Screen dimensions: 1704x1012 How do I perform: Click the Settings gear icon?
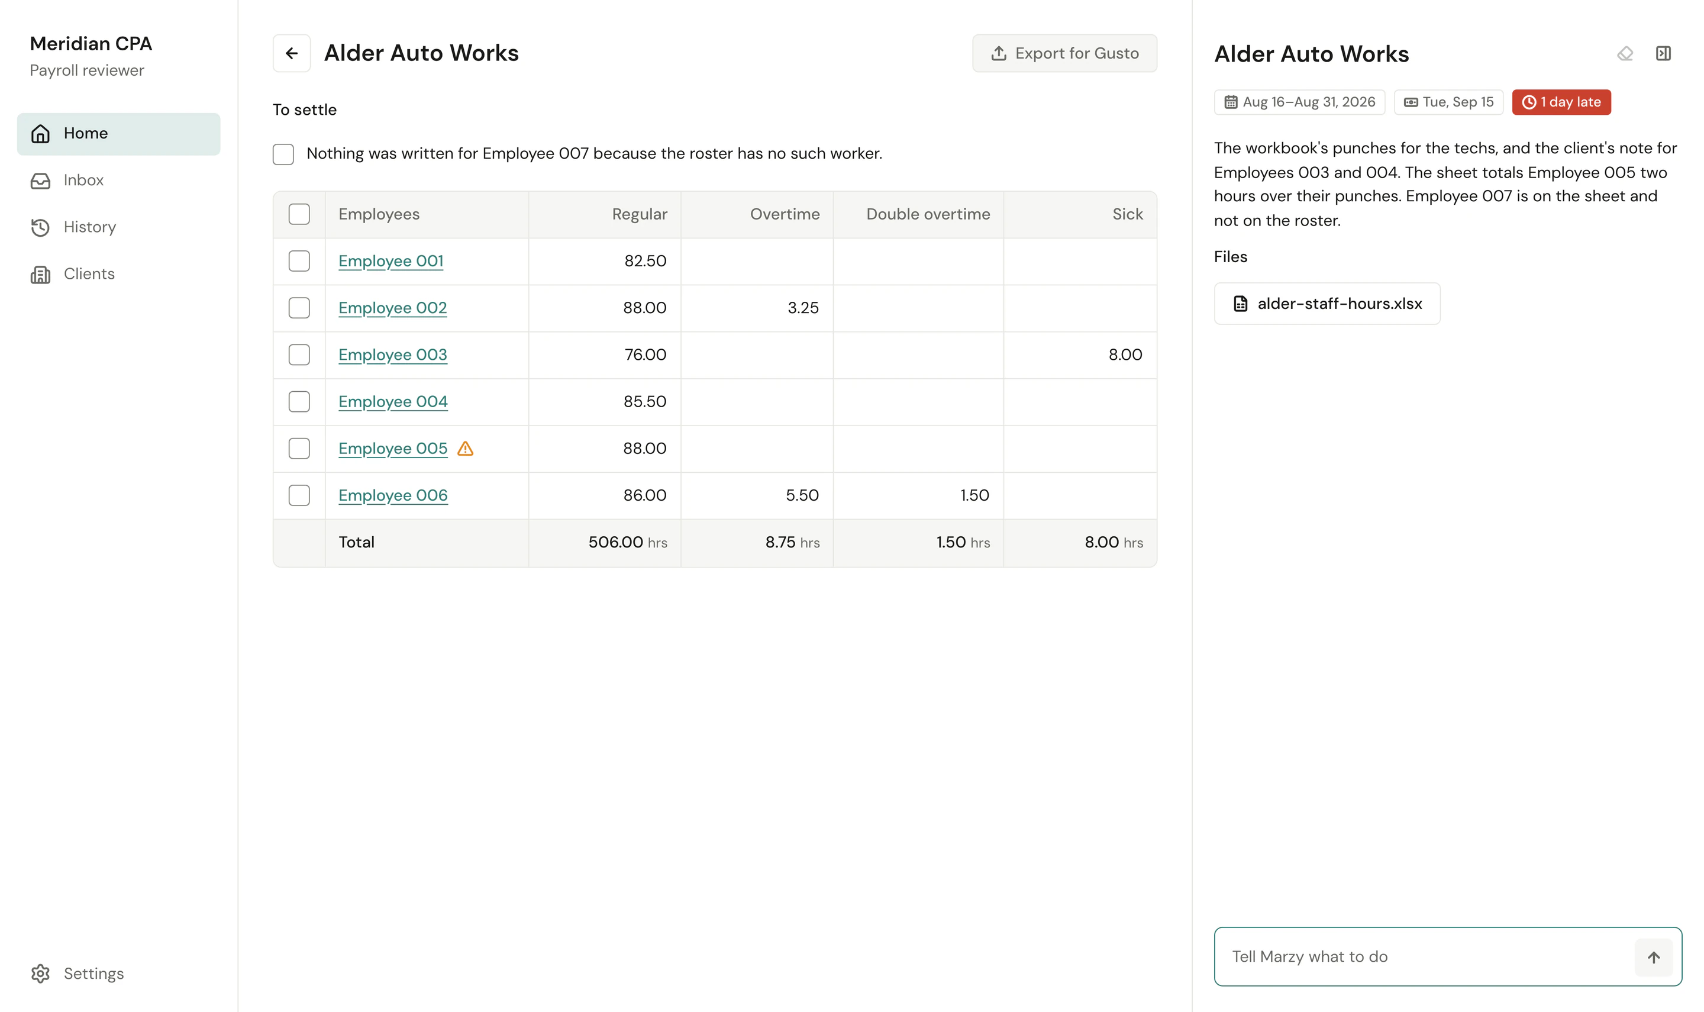pyautogui.click(x=40, y=974)
